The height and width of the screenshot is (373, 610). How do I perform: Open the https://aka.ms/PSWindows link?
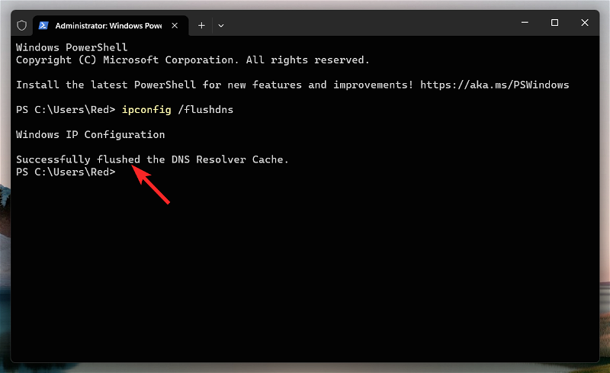[x=494, y=85]
